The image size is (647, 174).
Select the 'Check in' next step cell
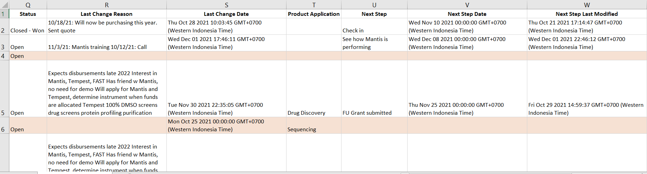click(x=374, y=27)
